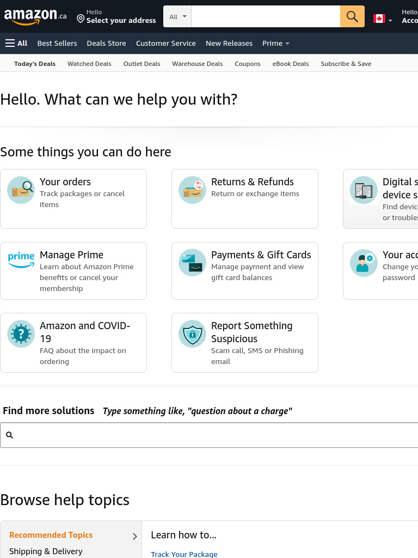418x558 pixels.
Task: Go to Customer Service nav item
Action: pos(165,44)
